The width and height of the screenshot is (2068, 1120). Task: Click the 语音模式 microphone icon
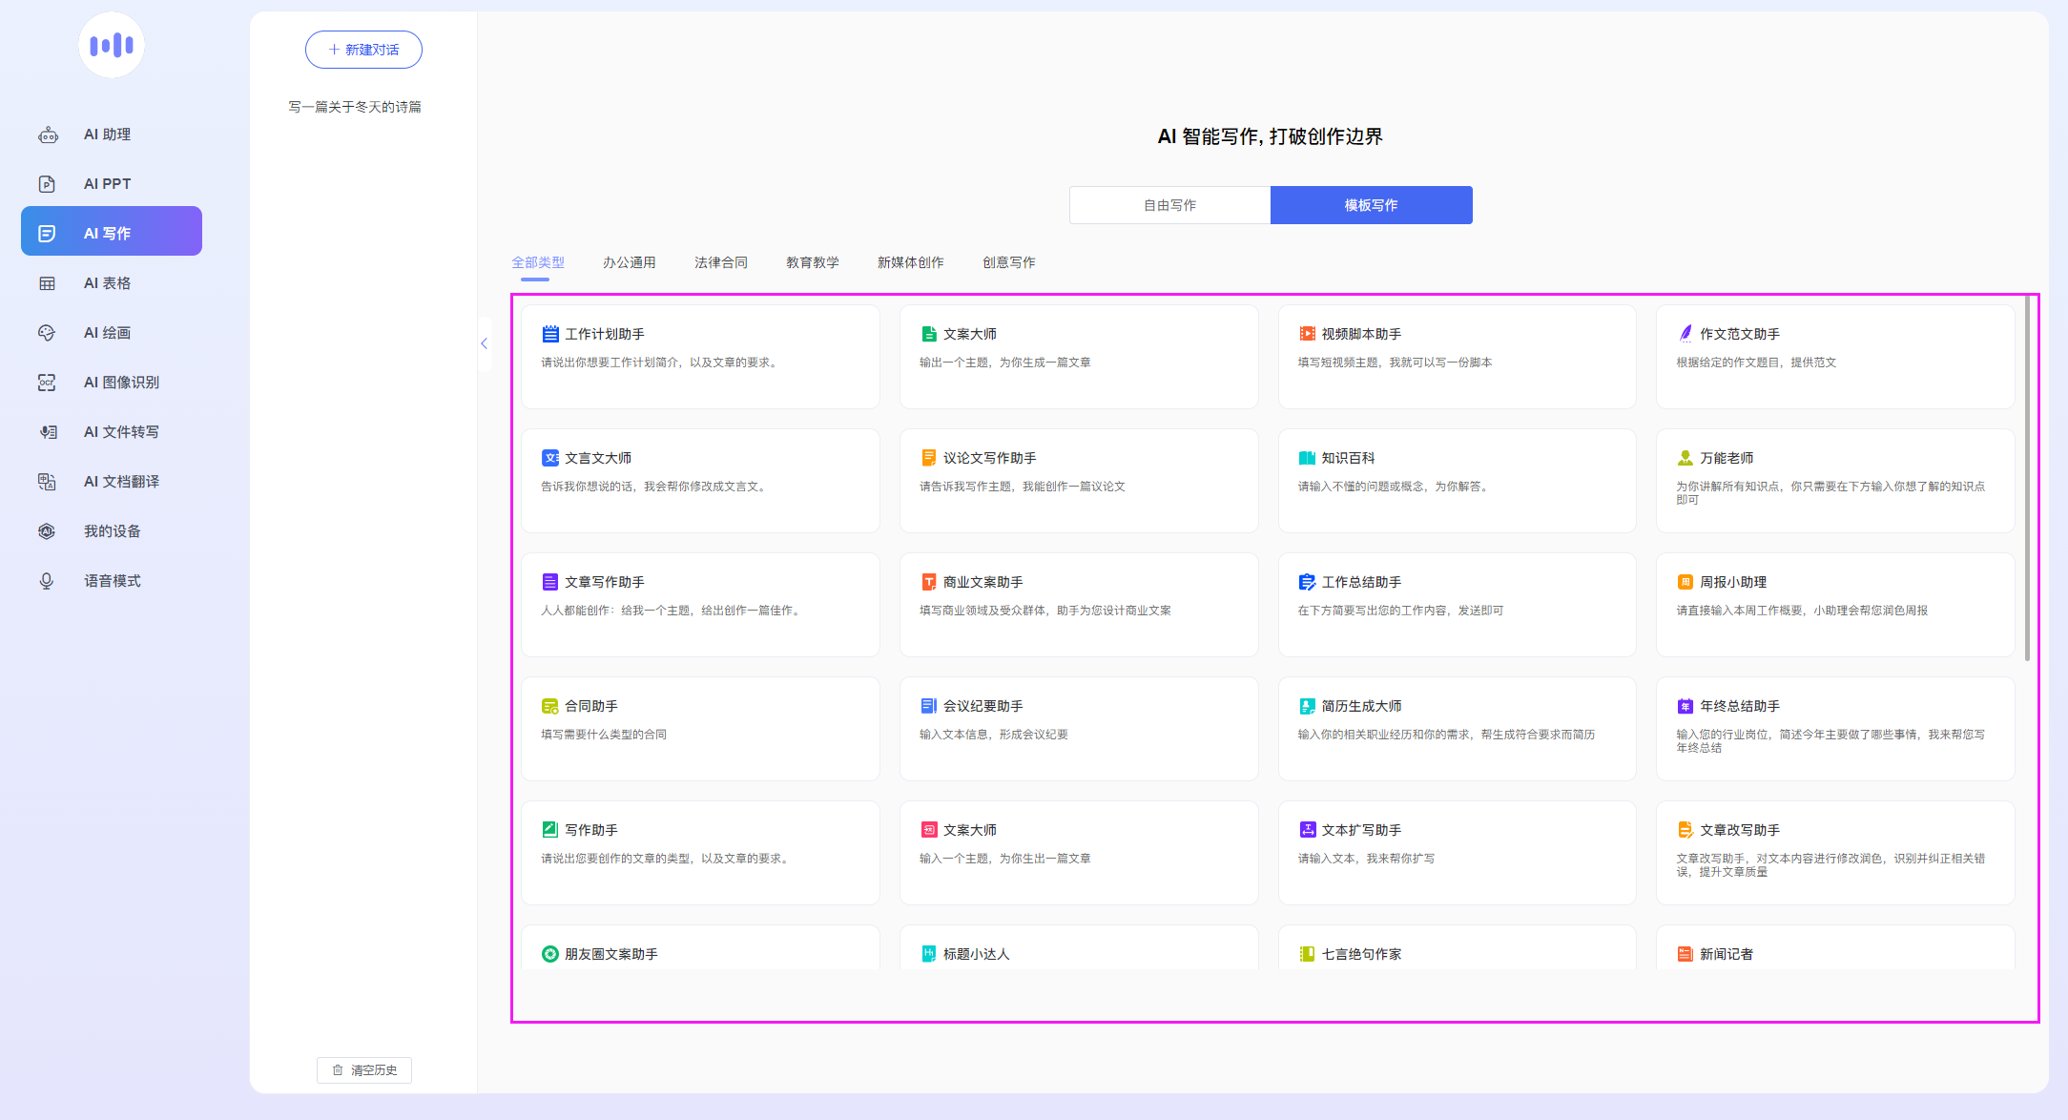coord(46,581)
